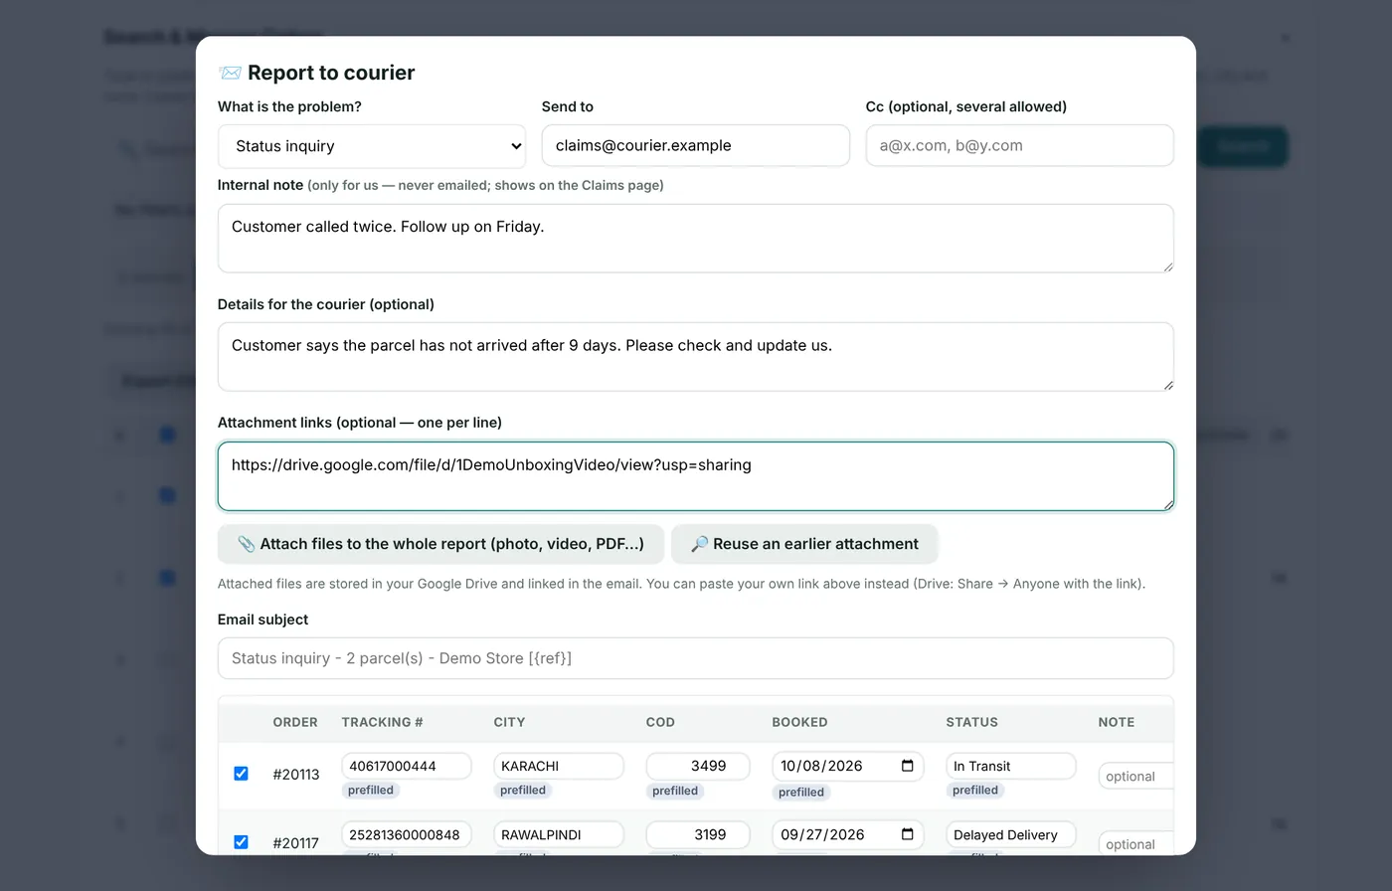The height and width of the screenshot is (891, 1392).
Task: Add a note for order #20113
Action: [x=1136, y=777]
